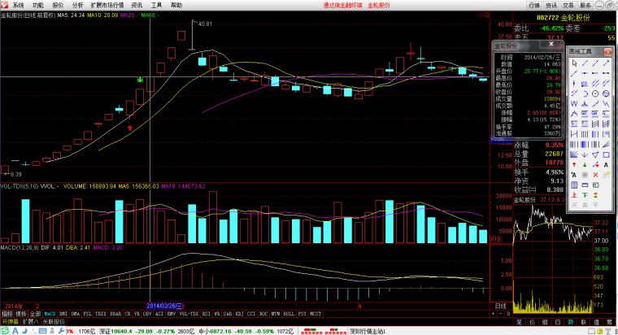Open the 系统 menu
The width and height of the screenshot is (618, 335).
[18, 5]
